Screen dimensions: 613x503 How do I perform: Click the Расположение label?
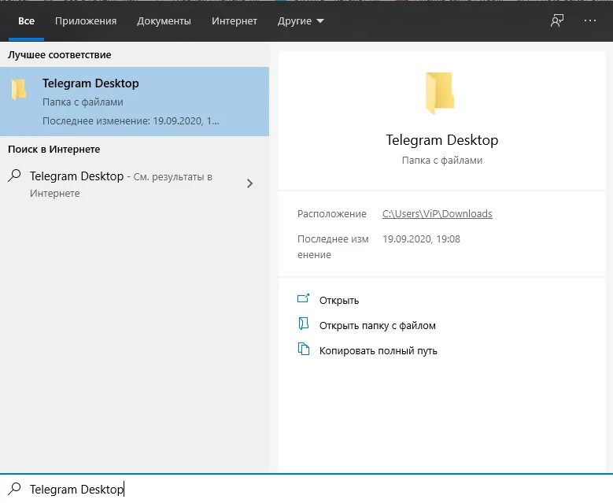pyautogui.click(x=332, y=213)
